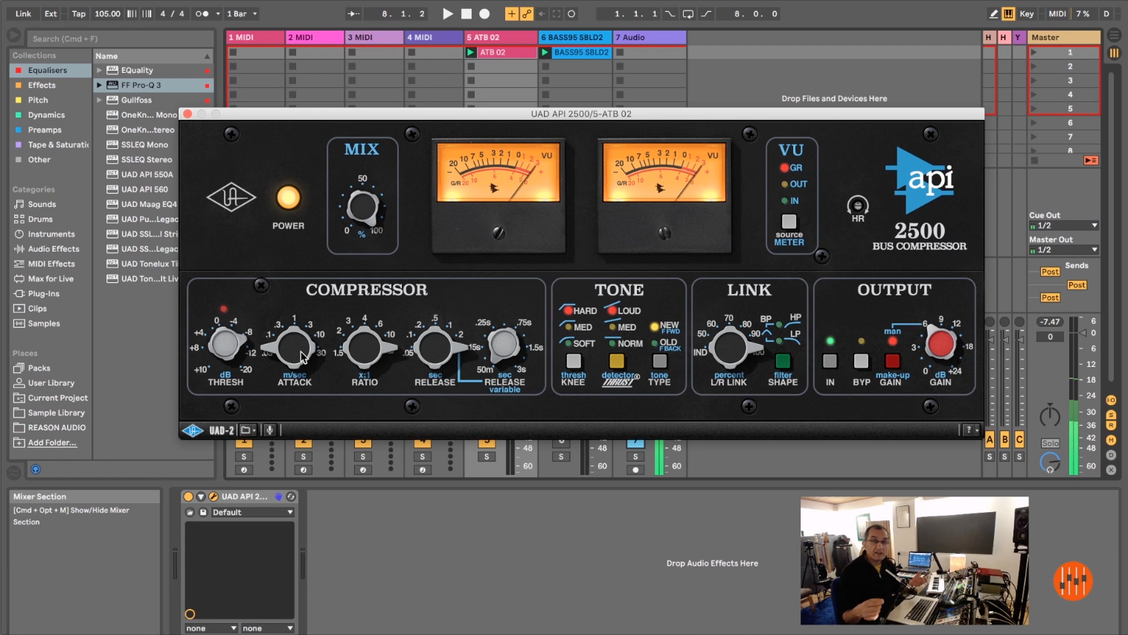1128x635 pixels.
Task: Open the MIDI map mode switch
Action: (x=1057, y=13)
